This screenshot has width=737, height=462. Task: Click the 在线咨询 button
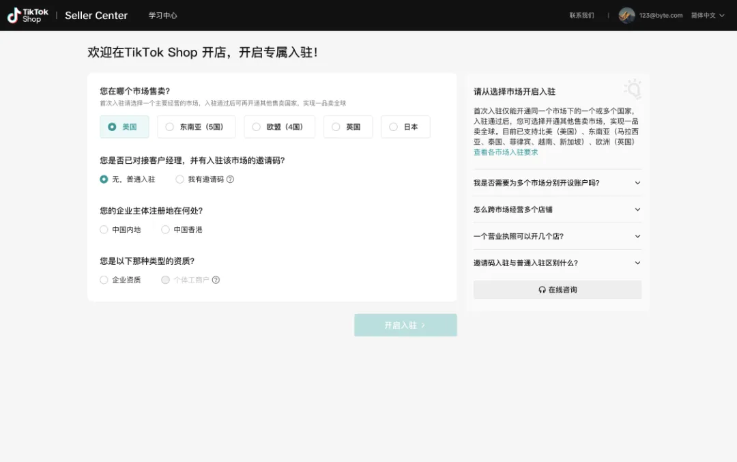pos(557,289)
